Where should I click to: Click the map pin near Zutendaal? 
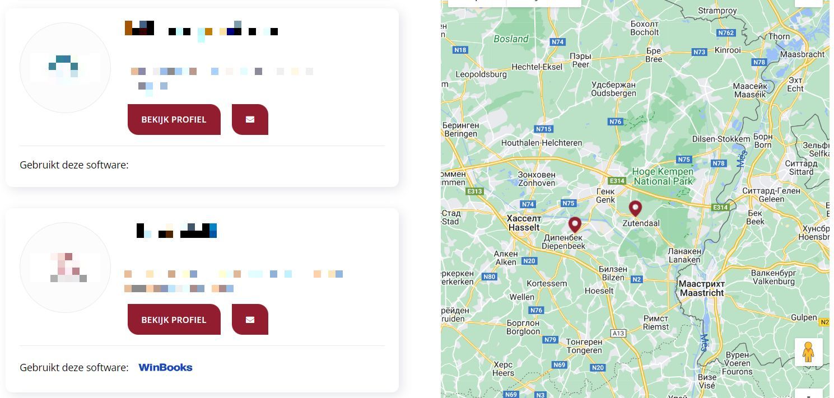click(x=635, y=208)
